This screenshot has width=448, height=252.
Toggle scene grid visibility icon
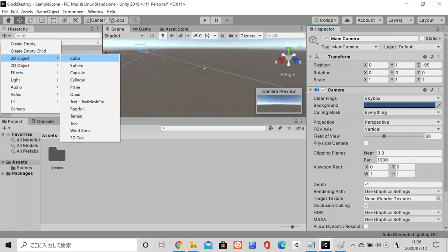207,36
